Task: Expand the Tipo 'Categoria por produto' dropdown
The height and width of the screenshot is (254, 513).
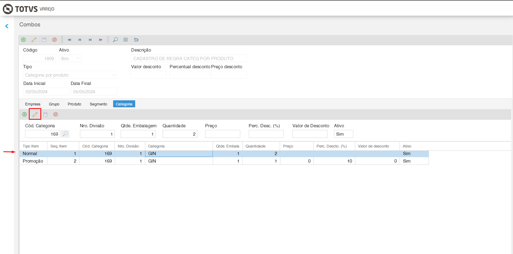Action: click(x=113, y=75)
